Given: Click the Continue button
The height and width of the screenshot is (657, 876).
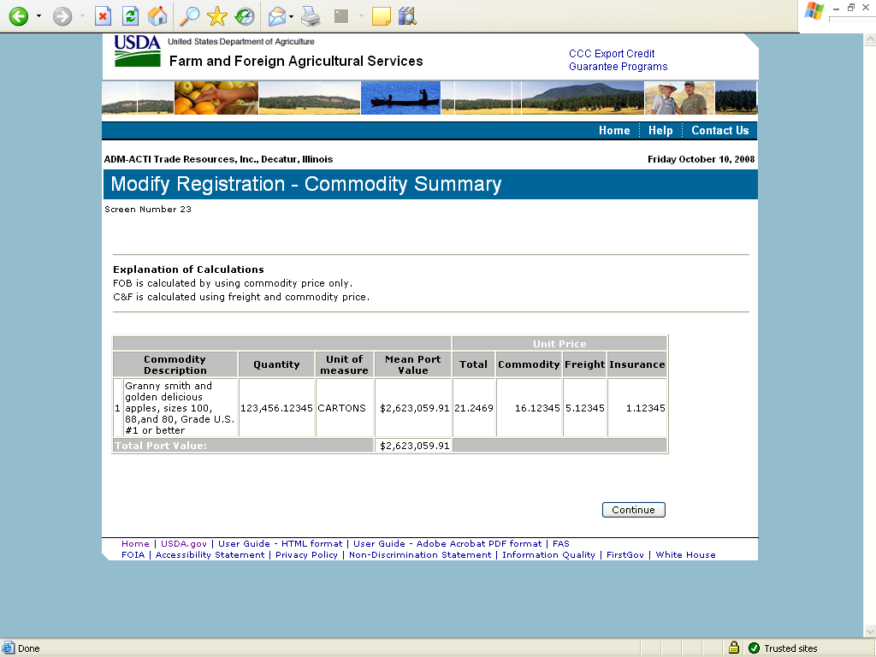Looking at the screenshot, I should pyautogui.click(x=634, y=510).
